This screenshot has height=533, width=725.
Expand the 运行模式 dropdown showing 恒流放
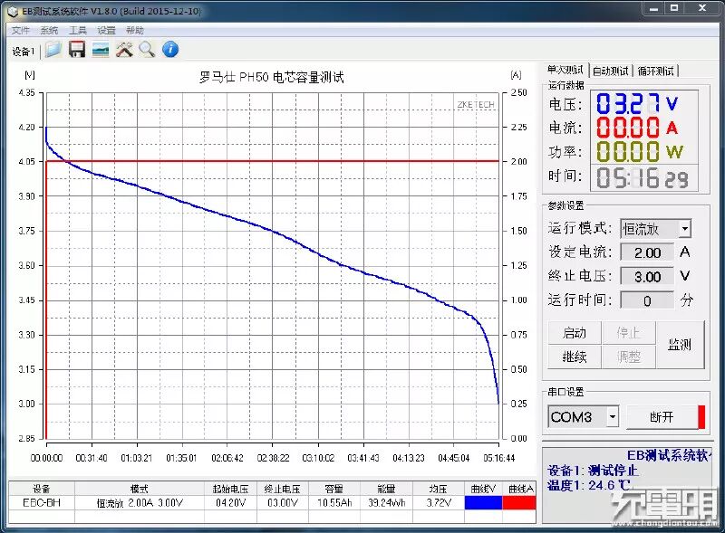click(685, 229)
